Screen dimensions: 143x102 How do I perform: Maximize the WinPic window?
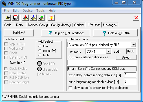pos(124,3)
